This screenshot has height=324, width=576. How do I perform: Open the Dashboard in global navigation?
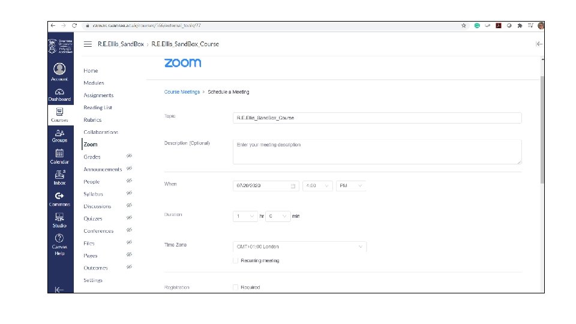click(59, 95)
